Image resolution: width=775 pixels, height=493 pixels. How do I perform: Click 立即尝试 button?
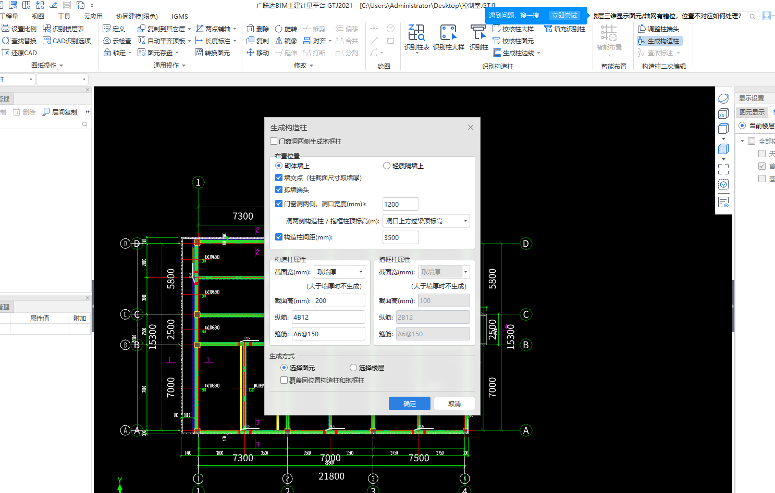[564, 16]
